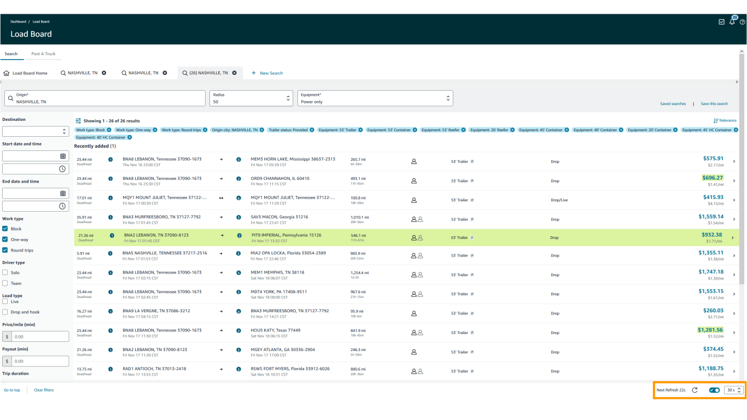Open the help question mark icon
This screenshot has height=420, width=747.
(x=742, y=22)
